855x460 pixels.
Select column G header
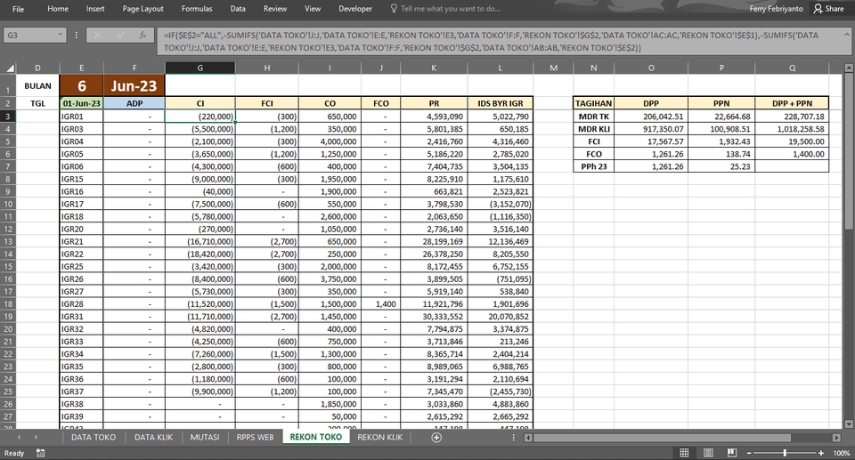[200, 69]
